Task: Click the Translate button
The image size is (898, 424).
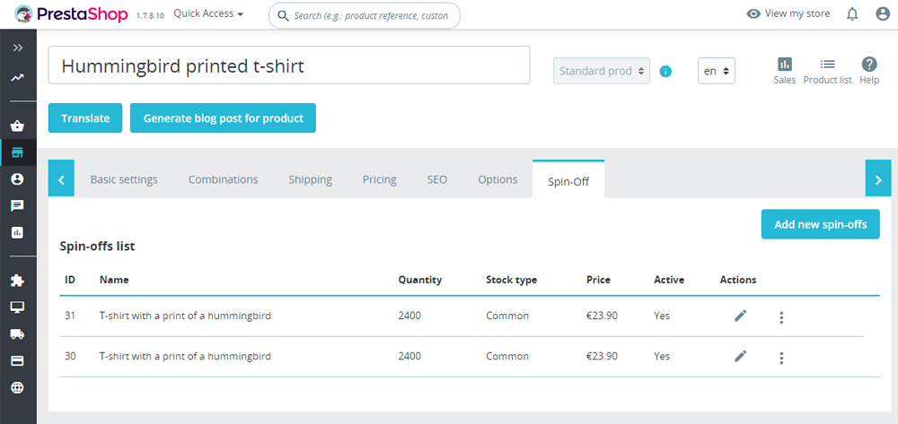Action: tap(85, 117)
